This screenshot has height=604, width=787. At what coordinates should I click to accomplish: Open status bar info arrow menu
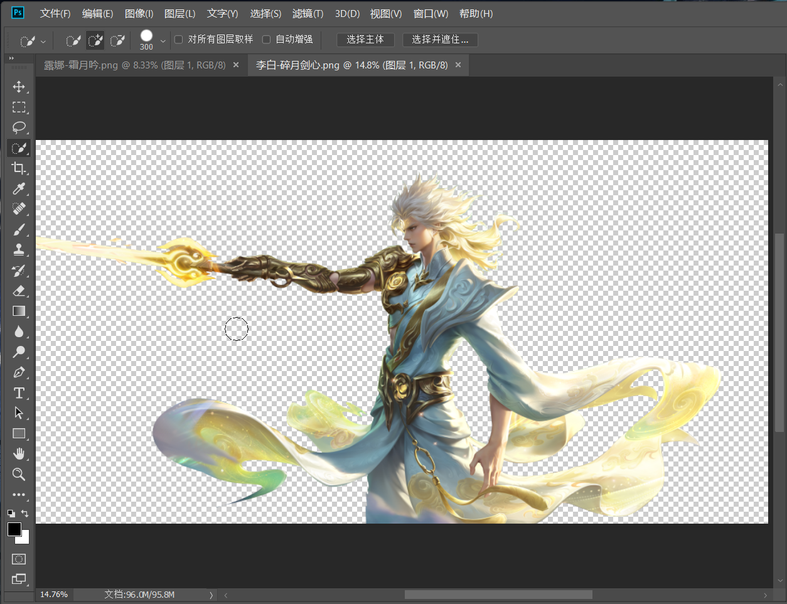coord(211,595)
